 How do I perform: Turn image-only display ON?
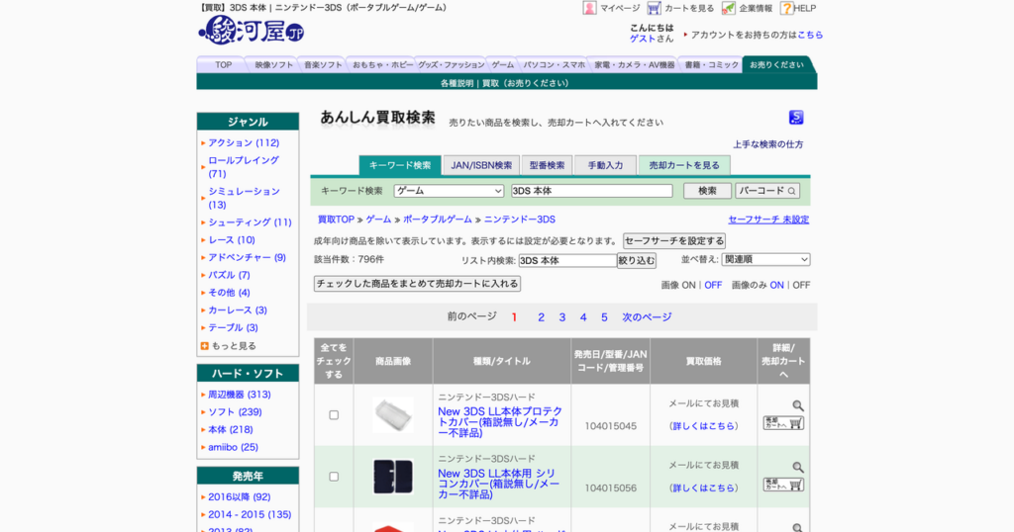776,285
